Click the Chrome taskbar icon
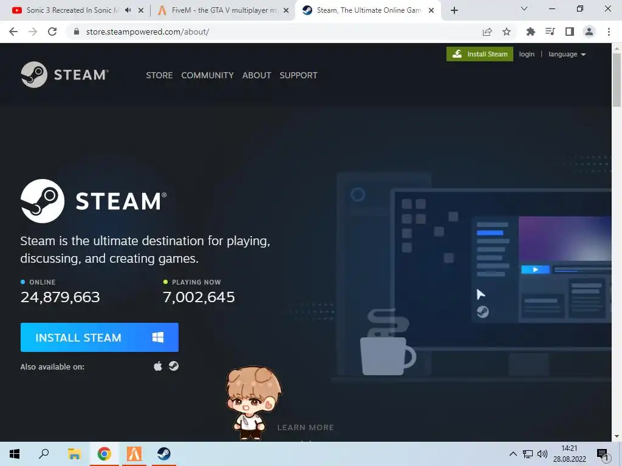 [x=104, y=454]
